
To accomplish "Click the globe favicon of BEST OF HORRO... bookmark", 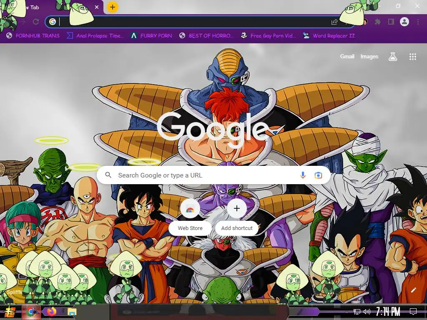I will [x=182, y=36].
